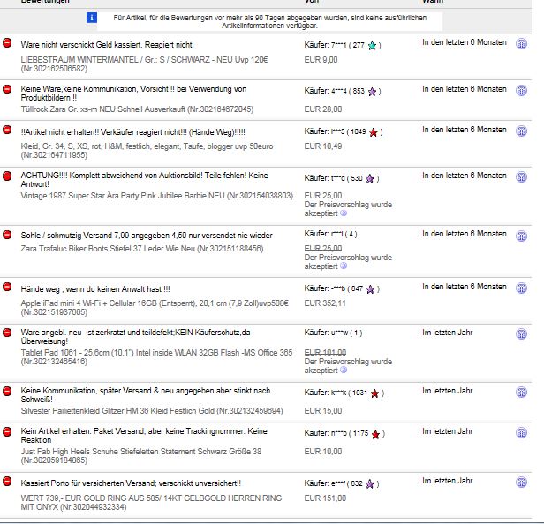
Task: Click the price text EUR 352,11
Action: point(325,303)
